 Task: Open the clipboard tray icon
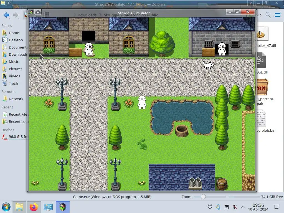point(226,207)
